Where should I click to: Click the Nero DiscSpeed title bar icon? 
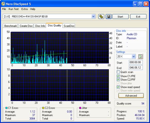(x=3, y=4)
